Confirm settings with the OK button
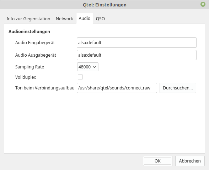This screenshot has height=170, width=209. 157,161
